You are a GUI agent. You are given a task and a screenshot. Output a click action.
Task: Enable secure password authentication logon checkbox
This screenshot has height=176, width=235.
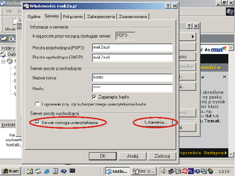coord(38,104)
